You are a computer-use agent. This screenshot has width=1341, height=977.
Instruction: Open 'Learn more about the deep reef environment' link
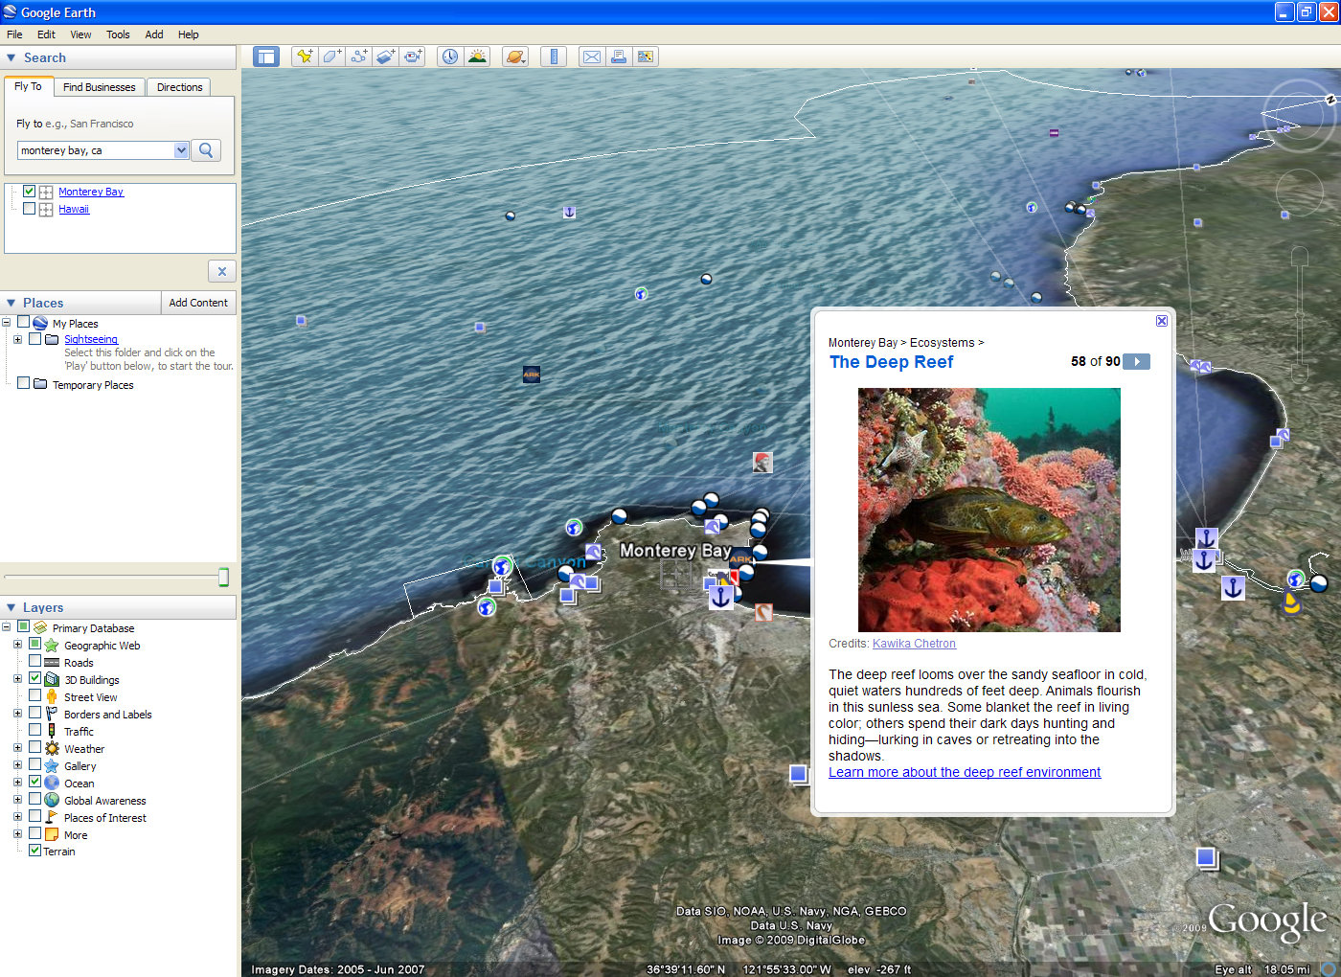[x=964, y=772]
